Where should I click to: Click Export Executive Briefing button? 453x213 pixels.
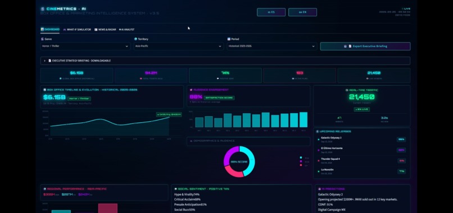coord(365,46)
